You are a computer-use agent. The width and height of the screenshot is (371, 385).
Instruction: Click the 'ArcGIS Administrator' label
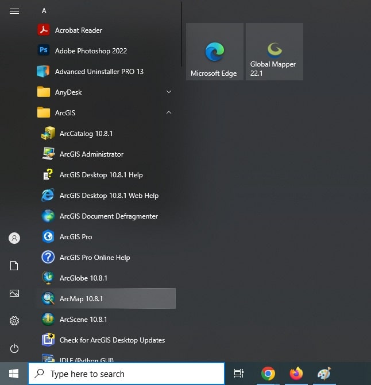click(91, 154)
